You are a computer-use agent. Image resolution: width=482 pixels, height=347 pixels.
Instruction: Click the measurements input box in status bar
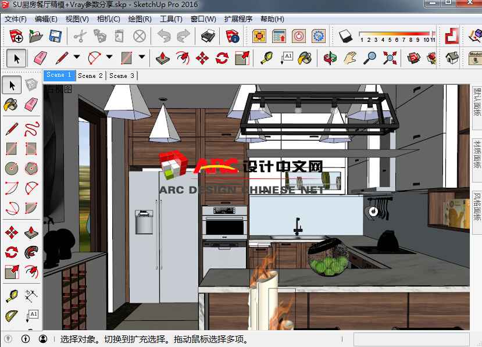click(x=411, y=339)
